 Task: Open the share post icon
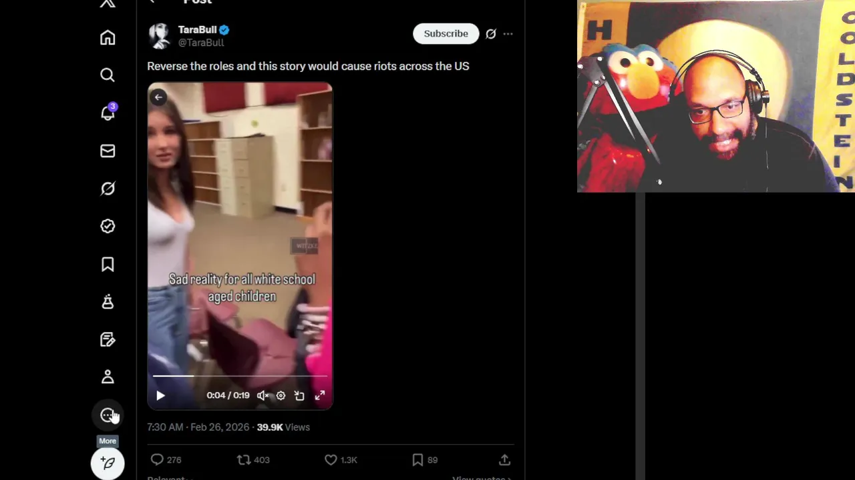pyautogui.click(x=504, y=460)
